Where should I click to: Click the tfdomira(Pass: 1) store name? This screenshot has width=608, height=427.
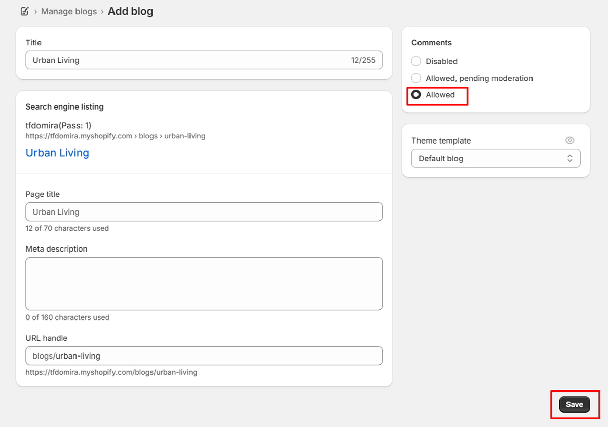tap(59, 125)
